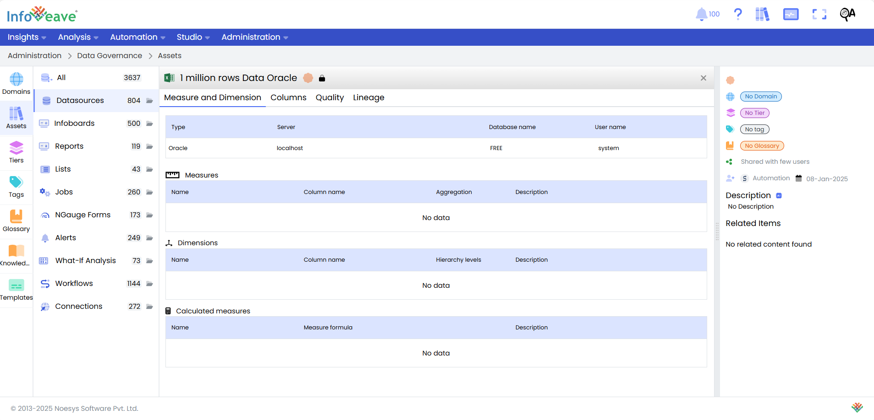Open the Analysis menu dropdown
This screenshot has width=874, height=420.
[78, 37]
